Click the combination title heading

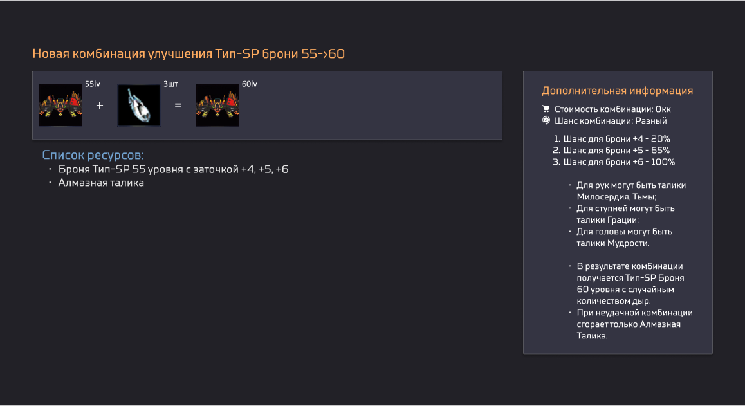(x=189, y=53)
